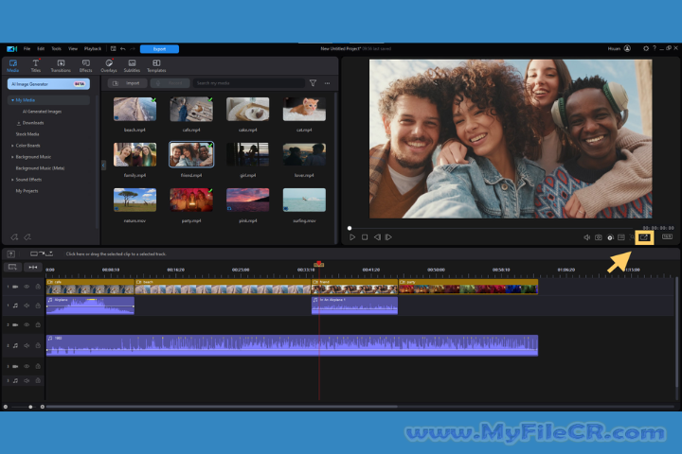Screen dimensions: 682x454
Task: Open preferences gear icon
Action: click(646, 48)
